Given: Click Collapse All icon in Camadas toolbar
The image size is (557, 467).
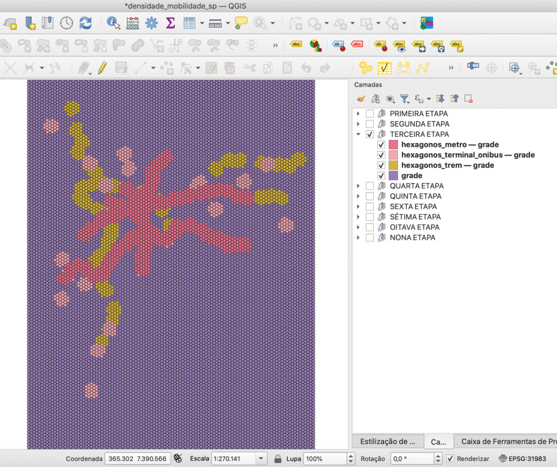Looking at the screenshot, I should click(454, 99).
